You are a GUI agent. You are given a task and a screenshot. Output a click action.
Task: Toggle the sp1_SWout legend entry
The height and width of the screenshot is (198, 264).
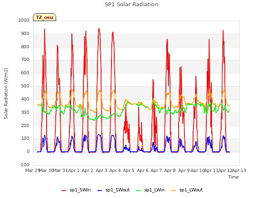114,190
